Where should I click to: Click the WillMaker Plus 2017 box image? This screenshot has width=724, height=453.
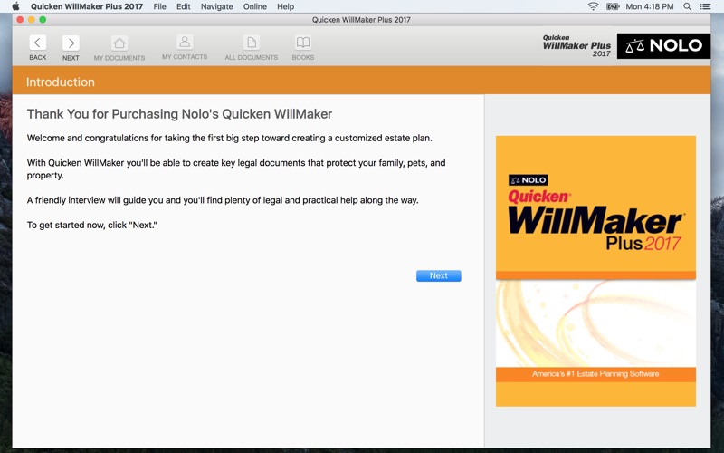(595, 271)
